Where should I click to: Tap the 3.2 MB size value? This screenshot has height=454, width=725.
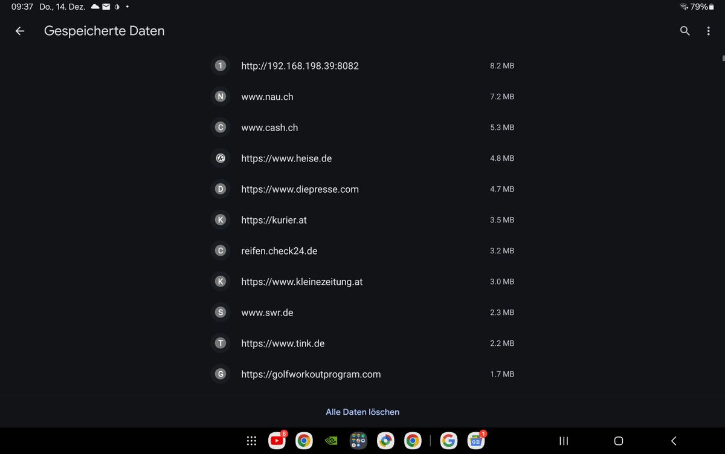pyautogui.click(x=502, y=250)
